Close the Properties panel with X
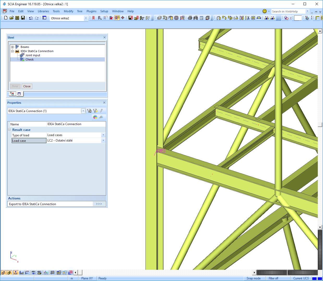The image size is (323, 281). click(x=104, y=103)
